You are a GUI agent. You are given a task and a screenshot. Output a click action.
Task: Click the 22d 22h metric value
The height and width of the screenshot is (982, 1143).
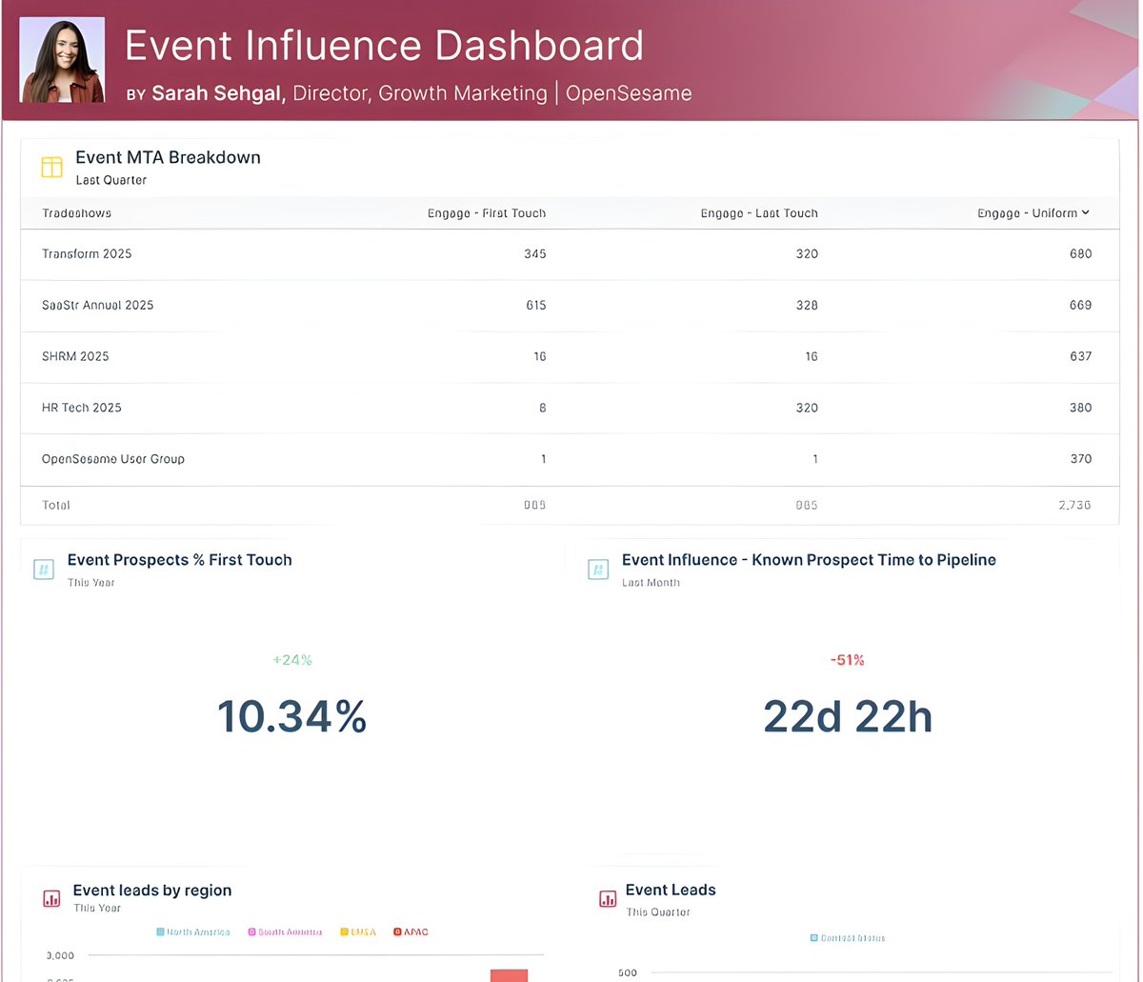pos(848,716)
